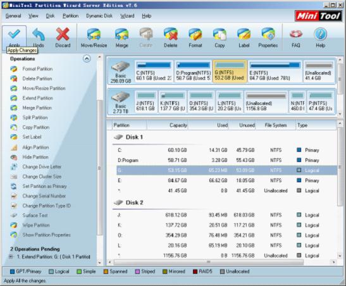The image size is (346, 286).
Task: Click the Label toolbar icon
Action: coord(244,35)
